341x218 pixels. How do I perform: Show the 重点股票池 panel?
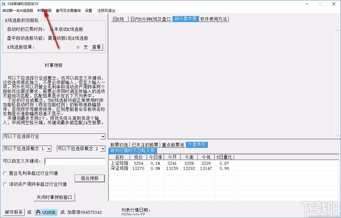[x=173, y=145]
